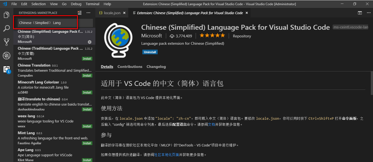This screenshot has height=162, width=373.
Task: Install the Chinese (Traditional) Language Pack
Action: [x=87, y=58]
